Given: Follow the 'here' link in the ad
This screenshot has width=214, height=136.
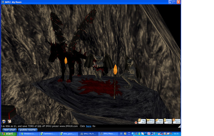Looking at the screenshot, I should [89, 126].
